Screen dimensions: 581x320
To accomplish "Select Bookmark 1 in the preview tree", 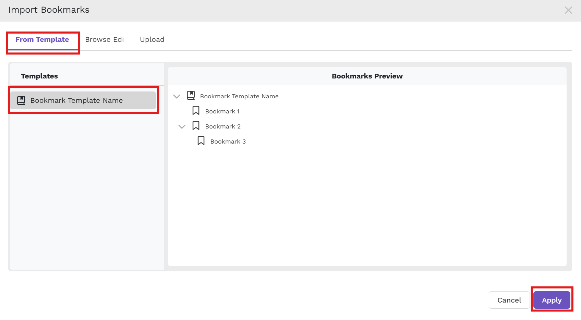I will (222, 111).
